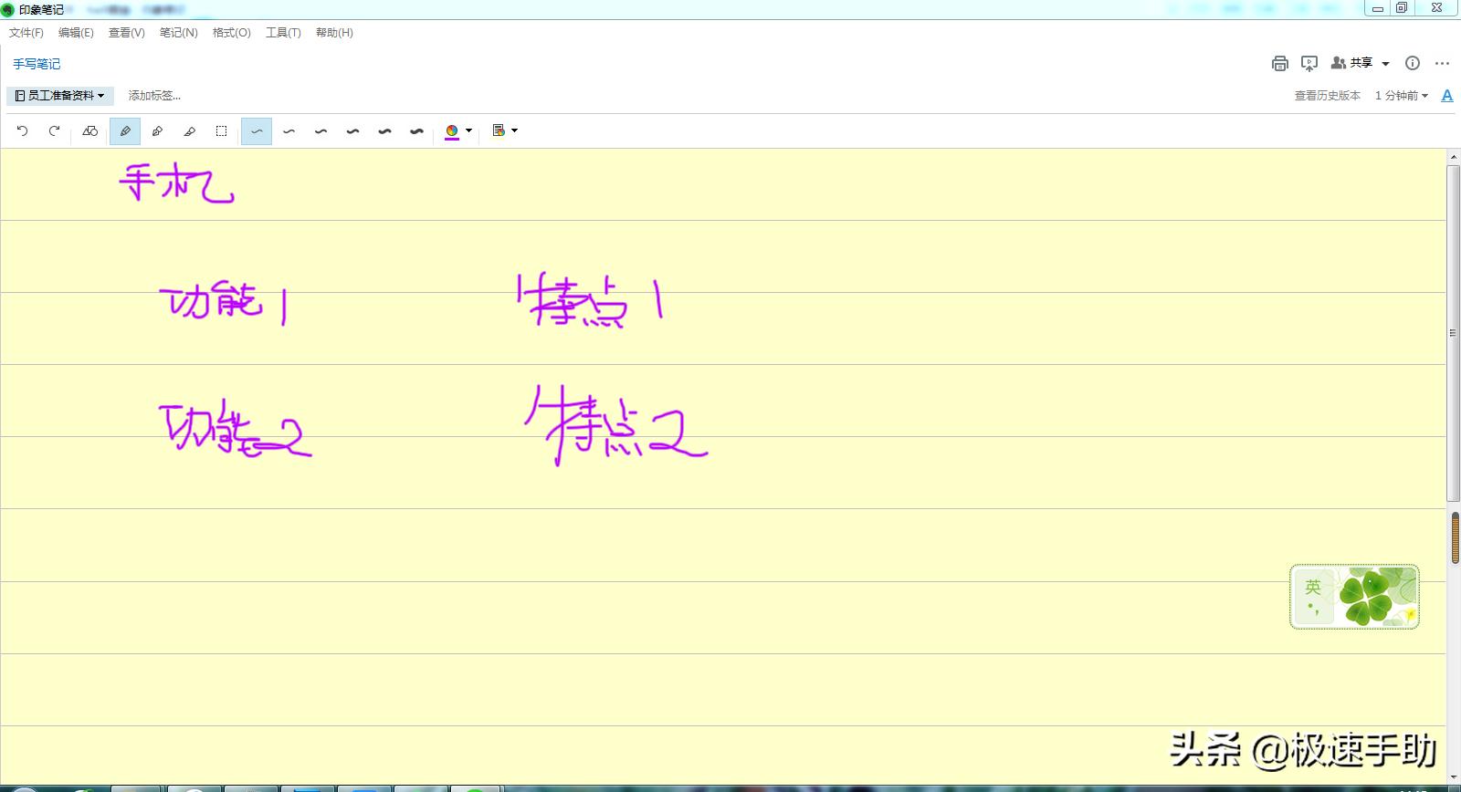Click the print note icon
The width and height of the screenshot is (1461, 792).
click(x=1279, y=63)
